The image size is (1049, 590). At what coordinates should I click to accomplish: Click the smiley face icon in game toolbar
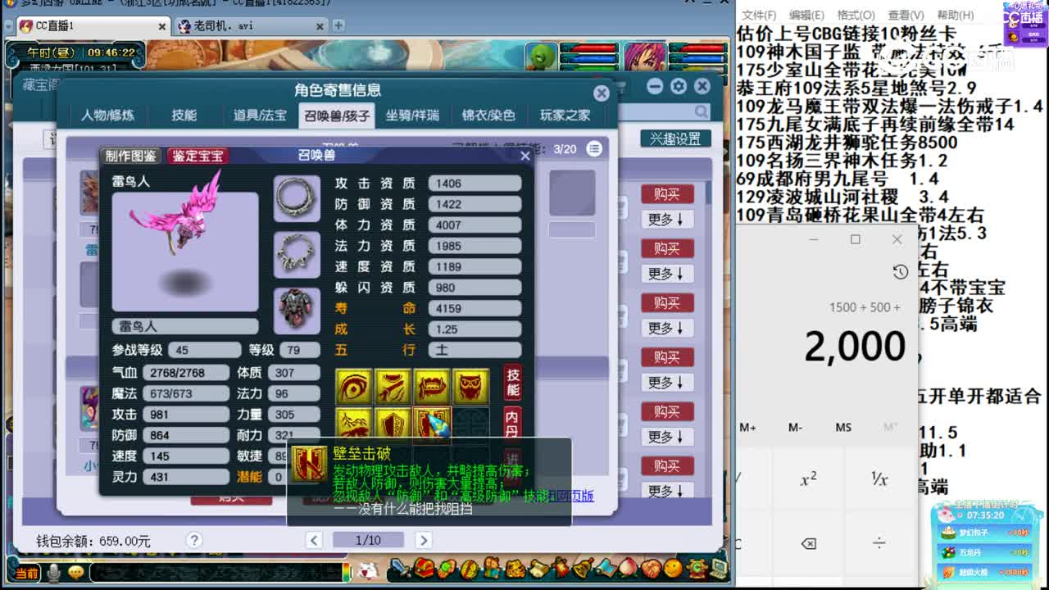(x=673, y=568)
